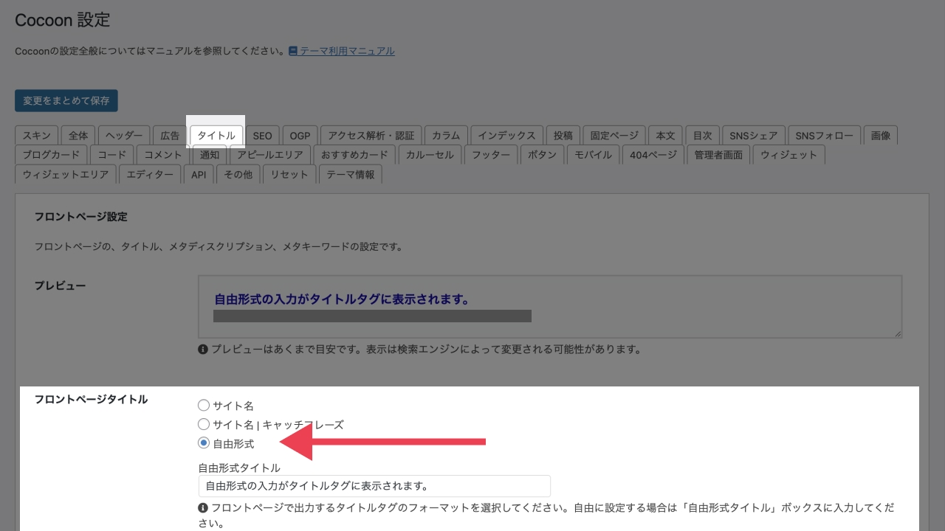Screen dimensions: 945x531
Task: Switch to the カラム tab
Action: (446, 136)
